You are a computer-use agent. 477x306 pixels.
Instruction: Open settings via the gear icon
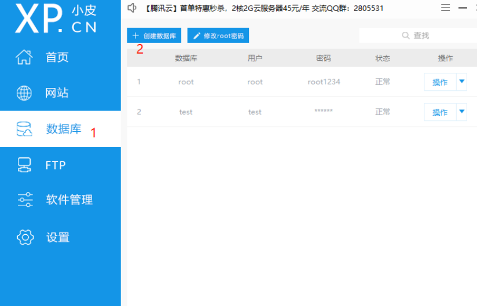point(25,237)
